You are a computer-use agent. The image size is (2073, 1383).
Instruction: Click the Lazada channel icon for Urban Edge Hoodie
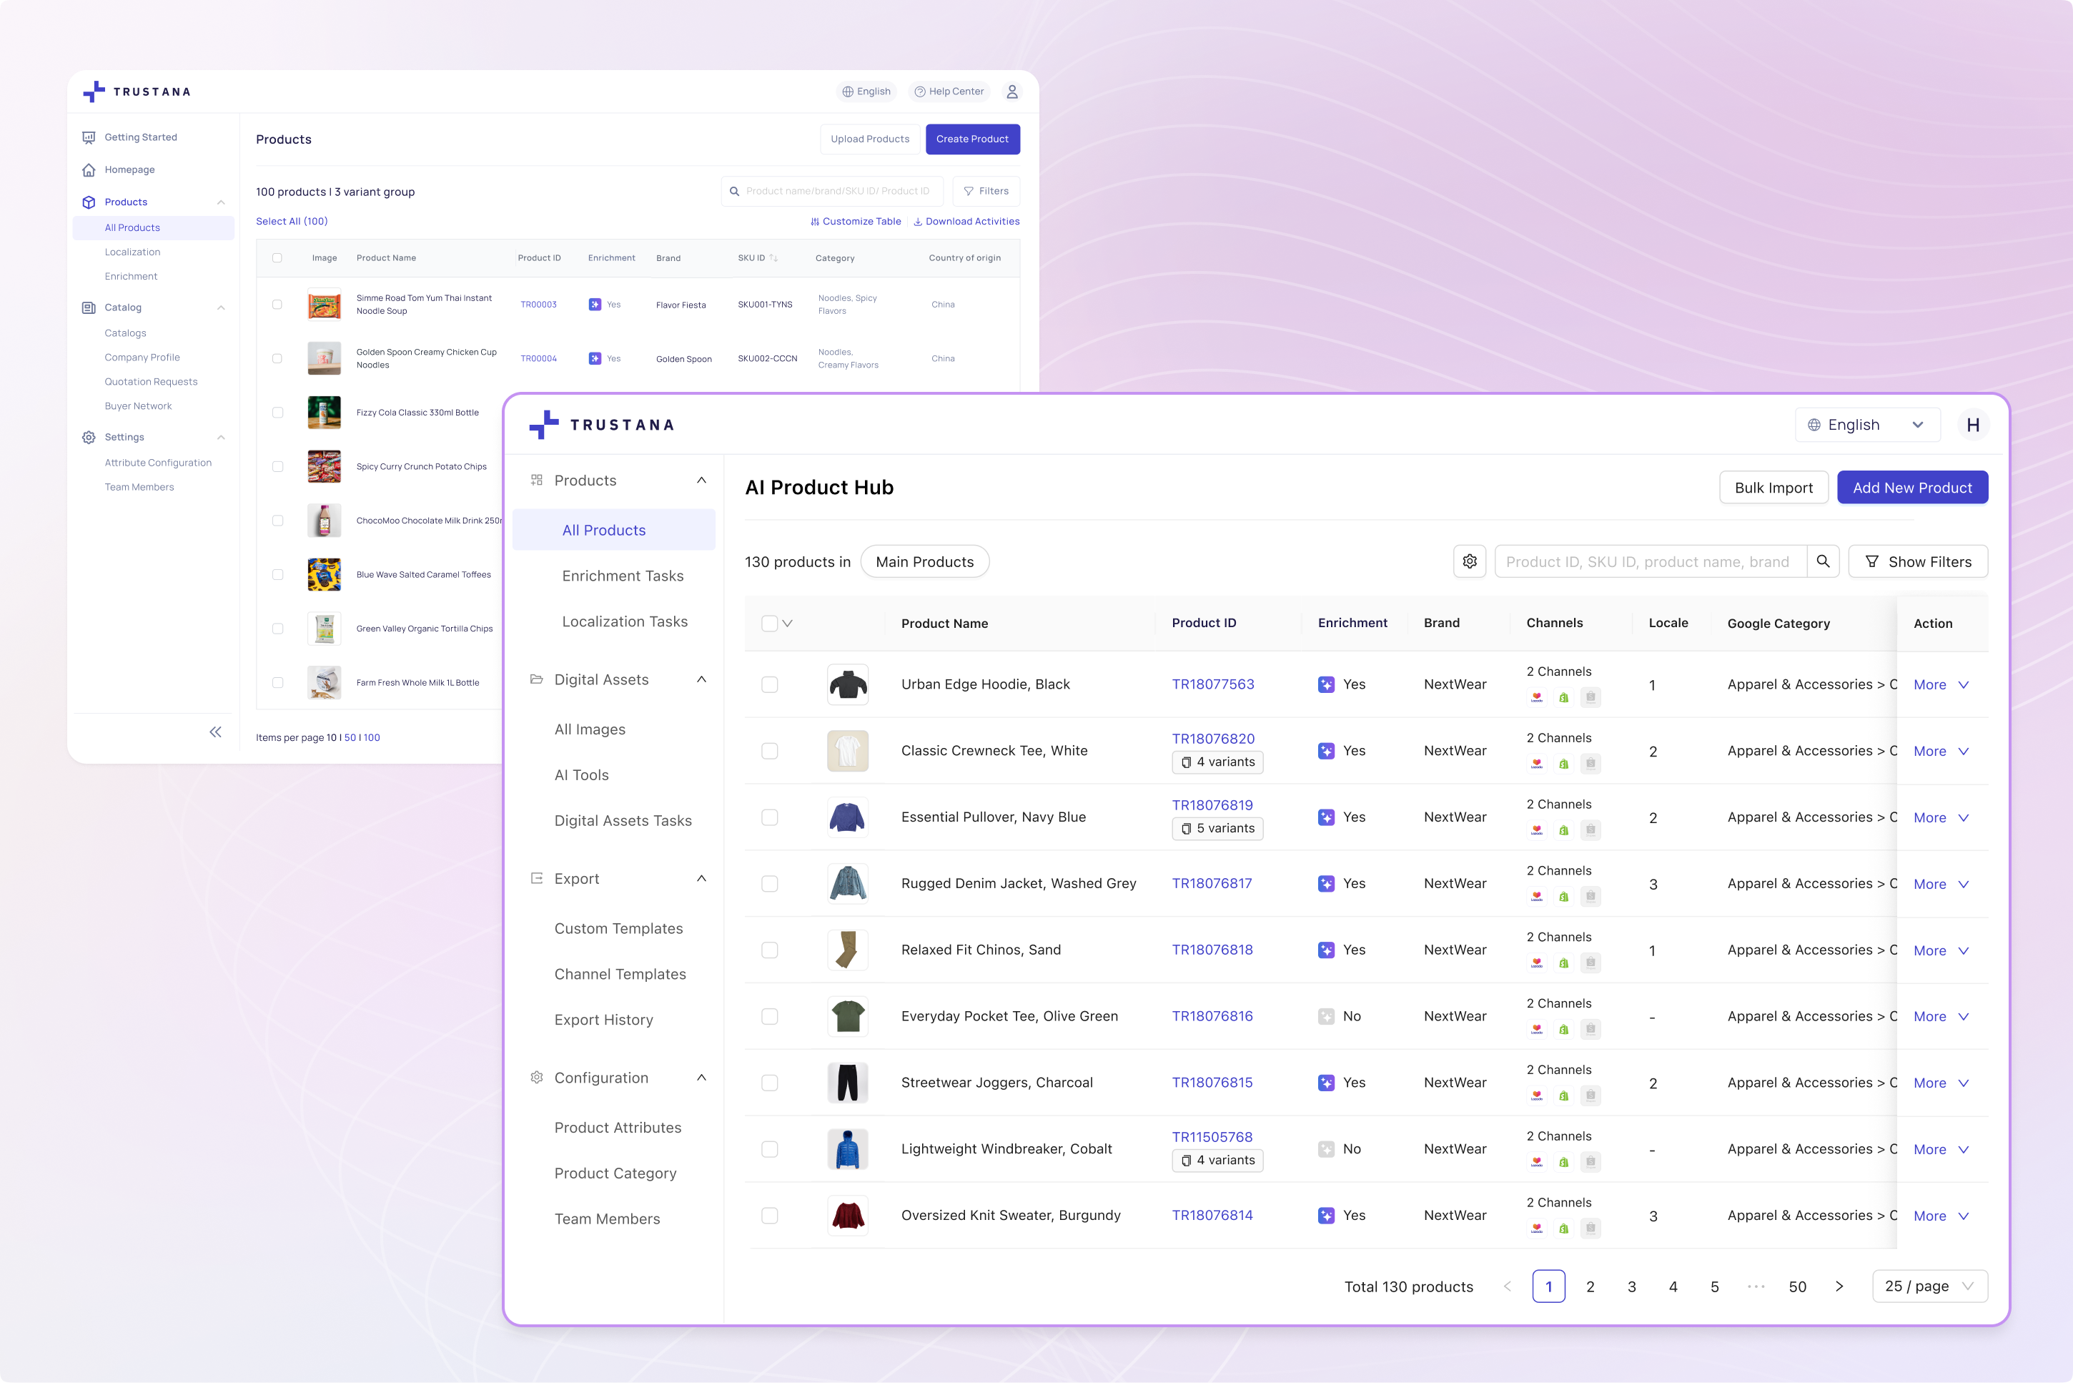click(x=1537, y=698)
